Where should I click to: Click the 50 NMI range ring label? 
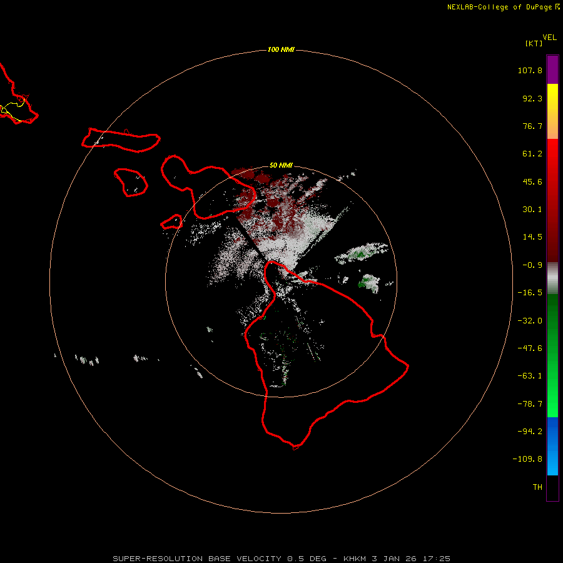coord(281,165)
